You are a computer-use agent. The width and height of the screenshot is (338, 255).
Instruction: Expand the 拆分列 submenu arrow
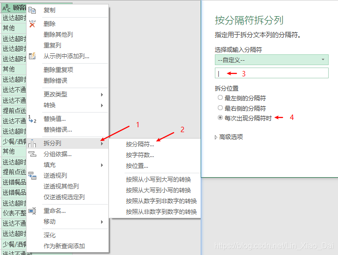102,143
